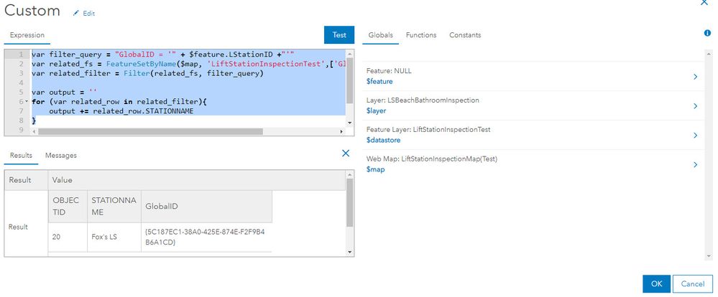Expand the $datastore global chevron
718x297 pixels.
[x=695, y=136]
